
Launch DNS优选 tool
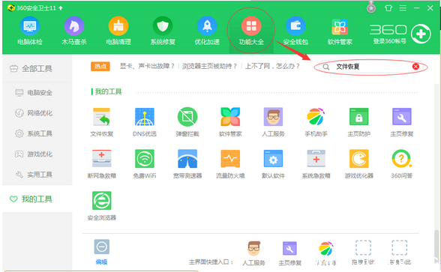(x=145, y=122)
